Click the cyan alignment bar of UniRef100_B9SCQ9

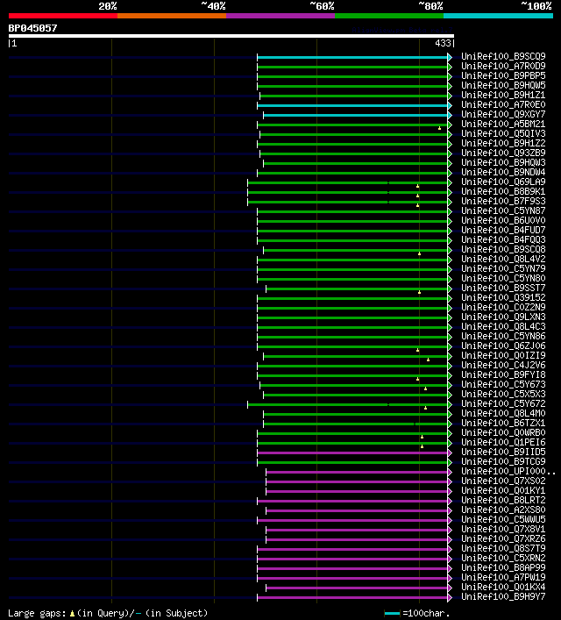coord(352,57)
